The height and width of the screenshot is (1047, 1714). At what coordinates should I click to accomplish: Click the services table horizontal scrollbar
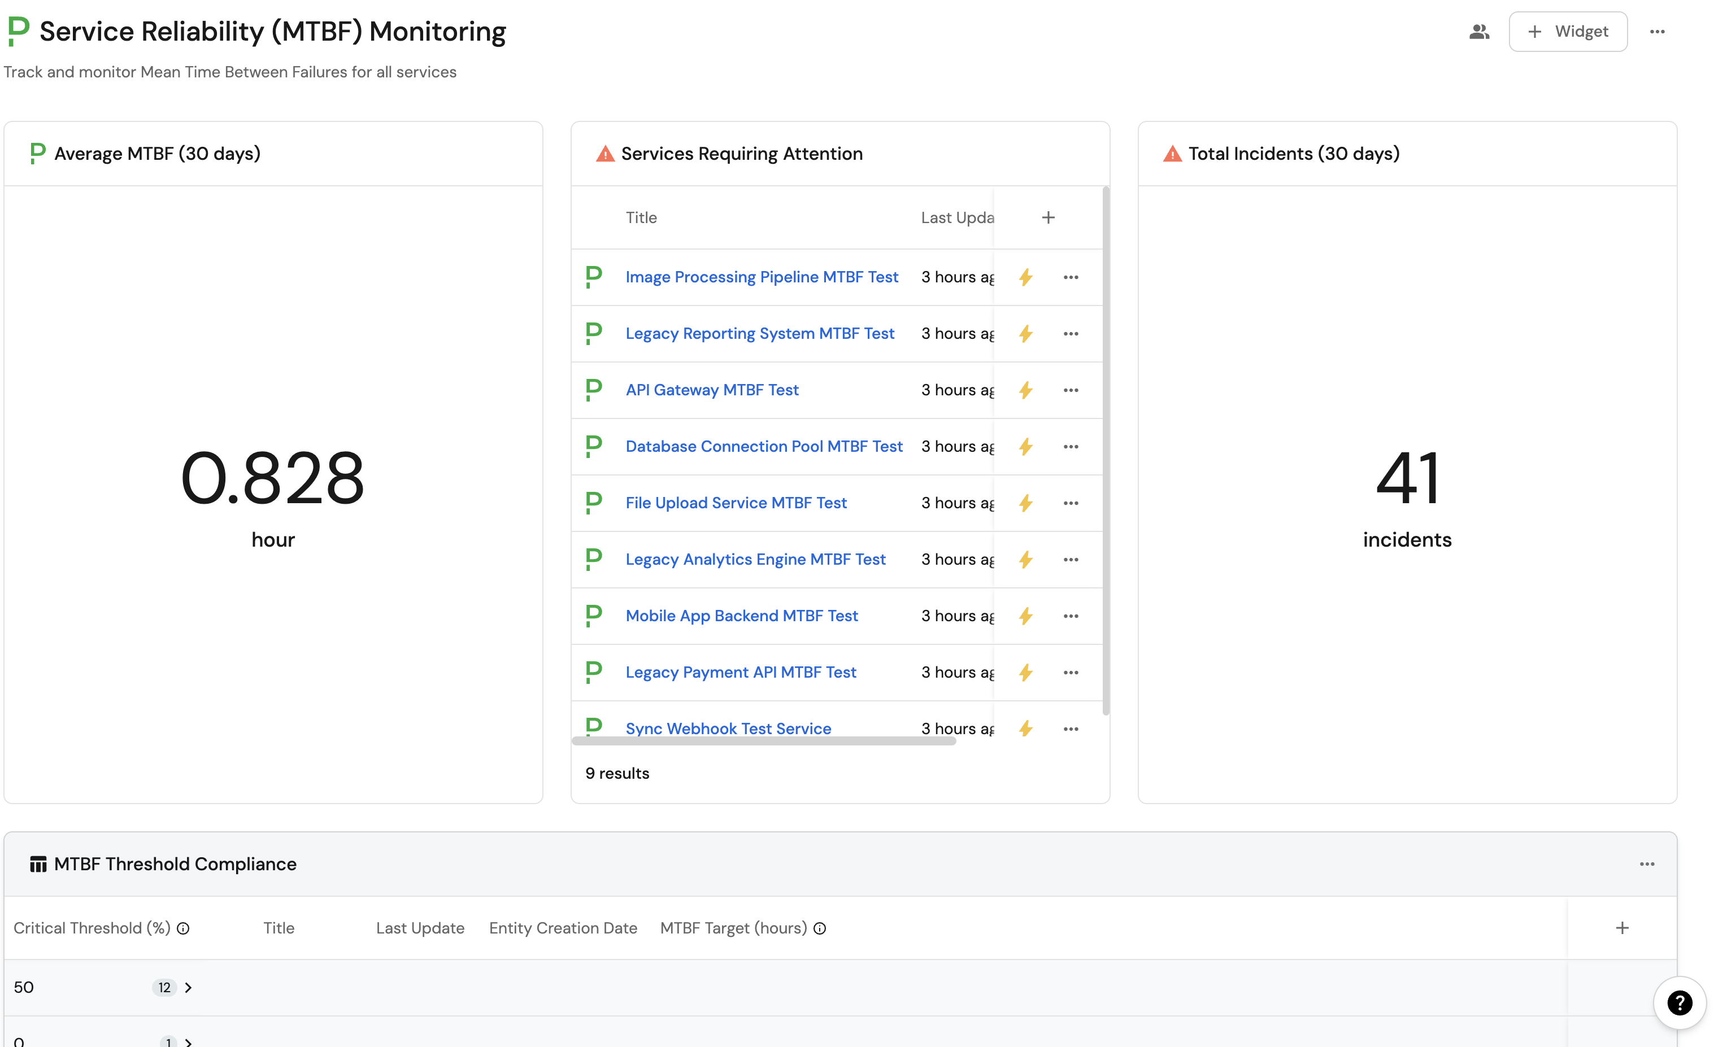(764, 741)
